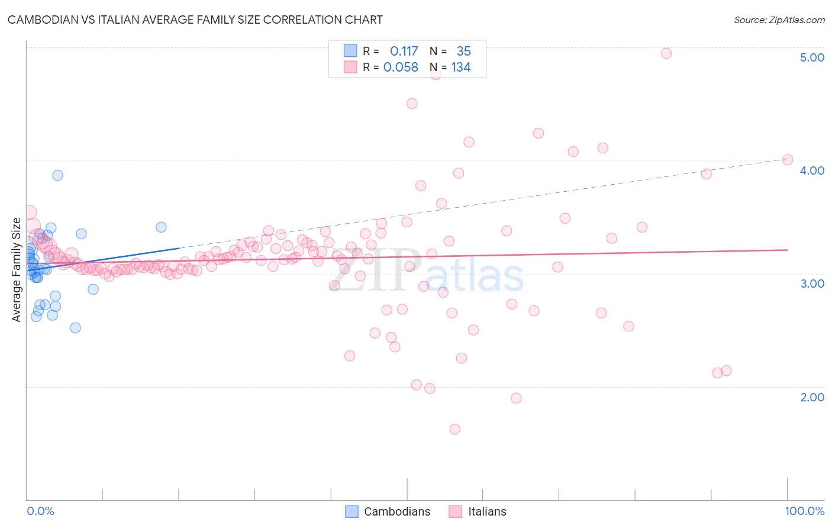
Task: Click the highest blue Cambodian point near 4.00
Action: pos(57,175)
